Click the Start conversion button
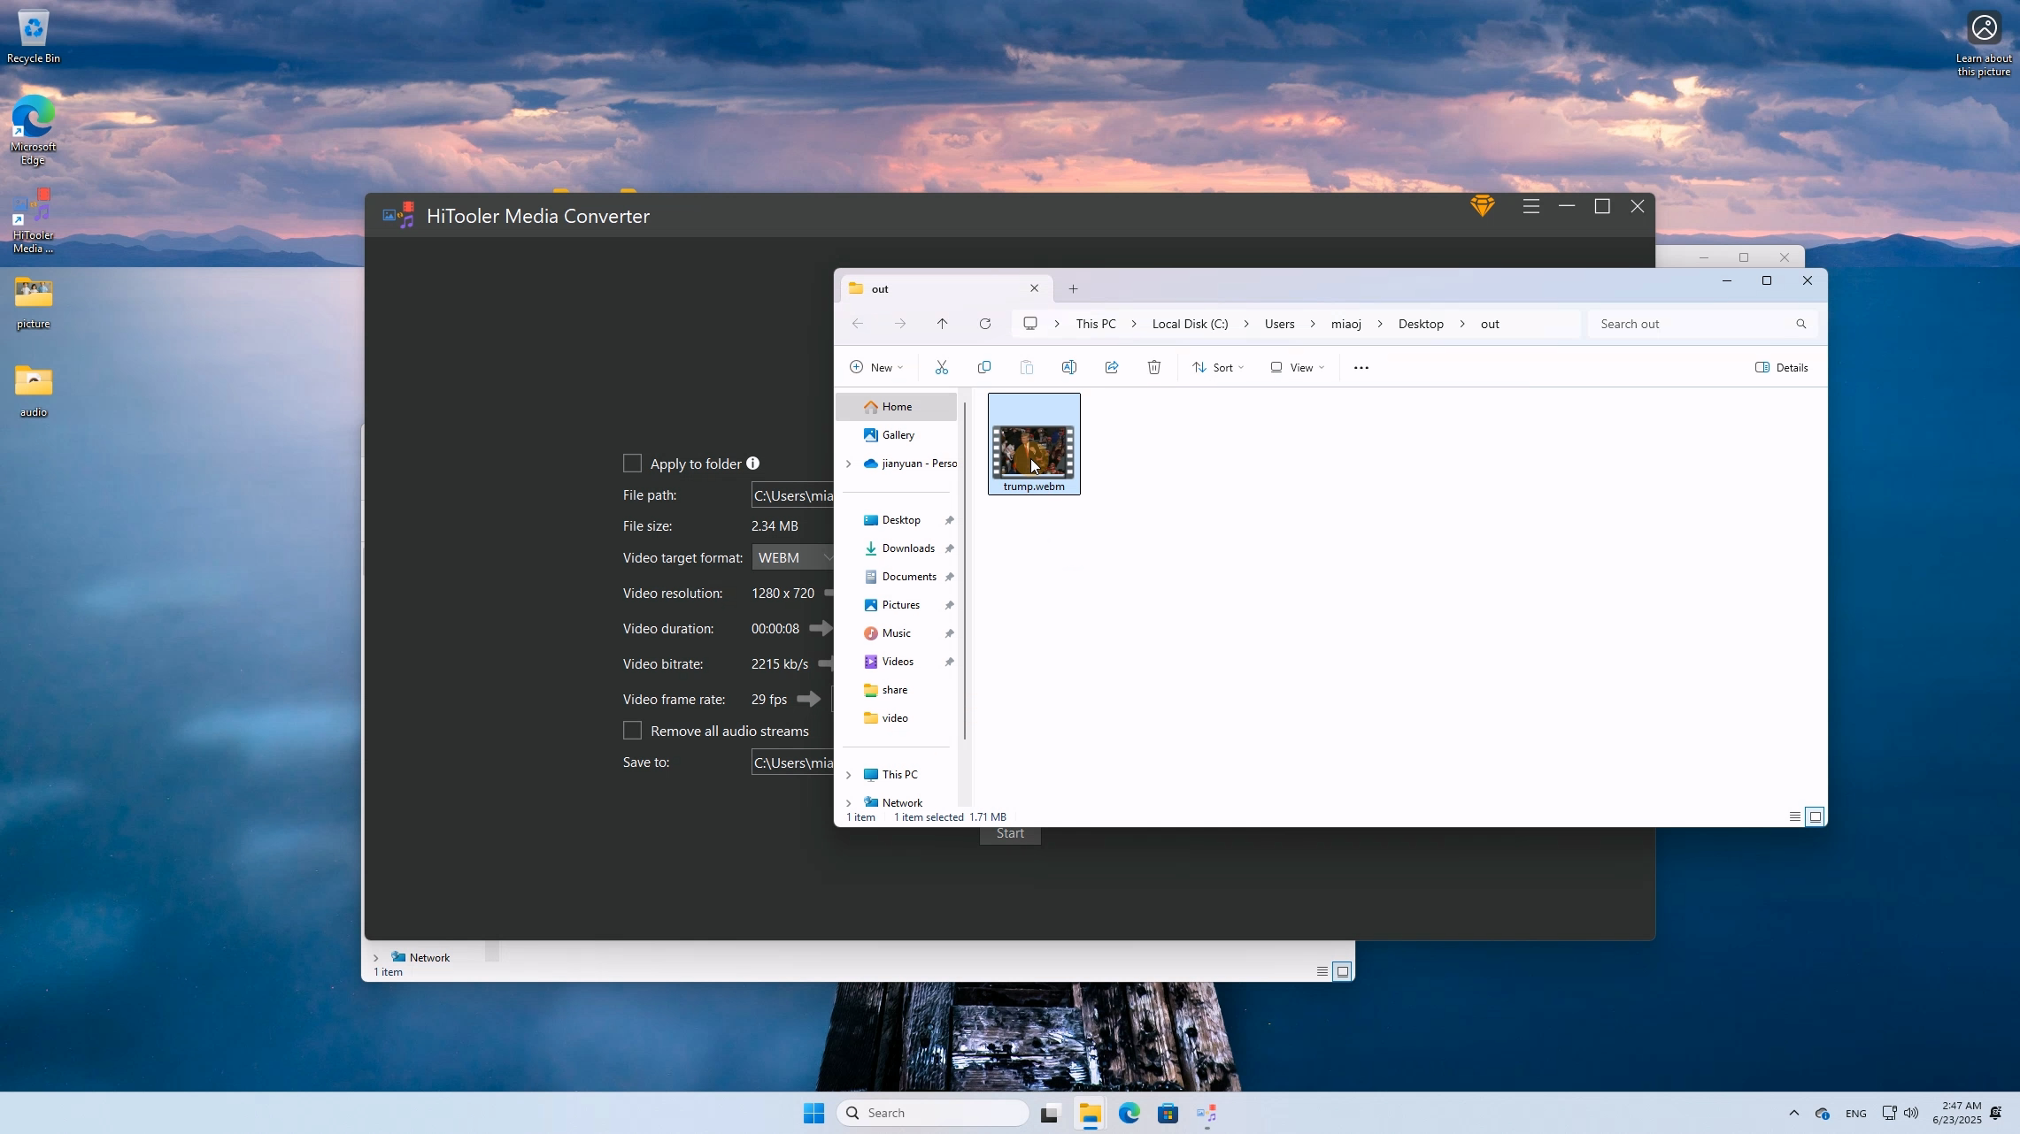Viewport: 2020px width, 1134px height. [1009, 832]
